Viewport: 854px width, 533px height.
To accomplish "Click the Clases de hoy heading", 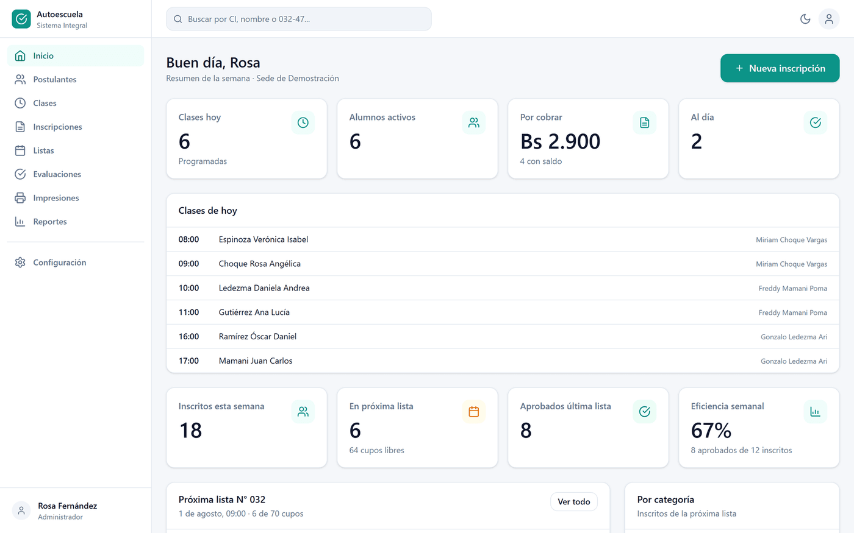I will (x=208, y=211).
